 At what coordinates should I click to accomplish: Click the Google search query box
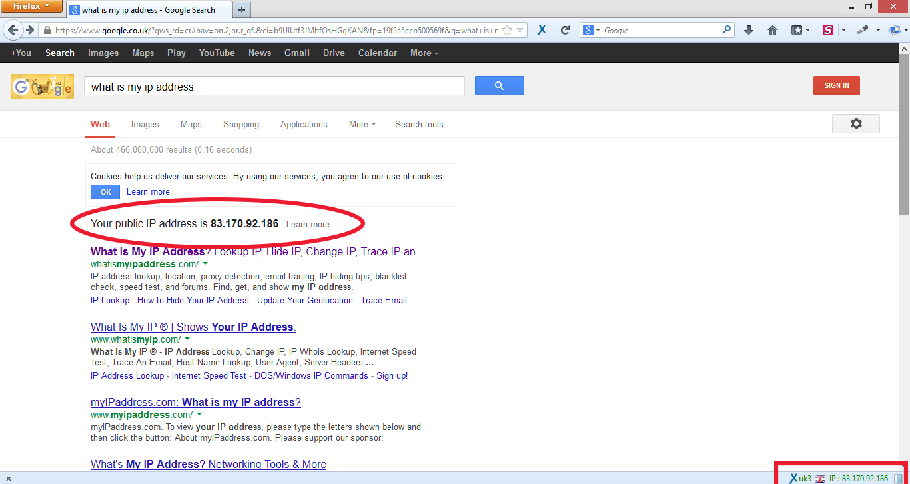click(274, 86)
